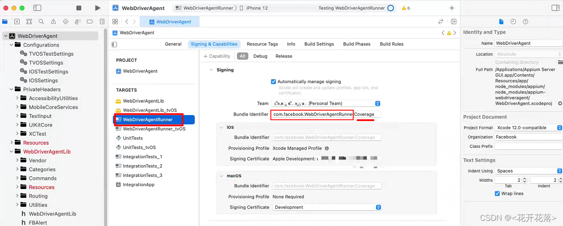The image size is (563, 226).
Task: Collapse the Signing section
Action: coord(211,70)
